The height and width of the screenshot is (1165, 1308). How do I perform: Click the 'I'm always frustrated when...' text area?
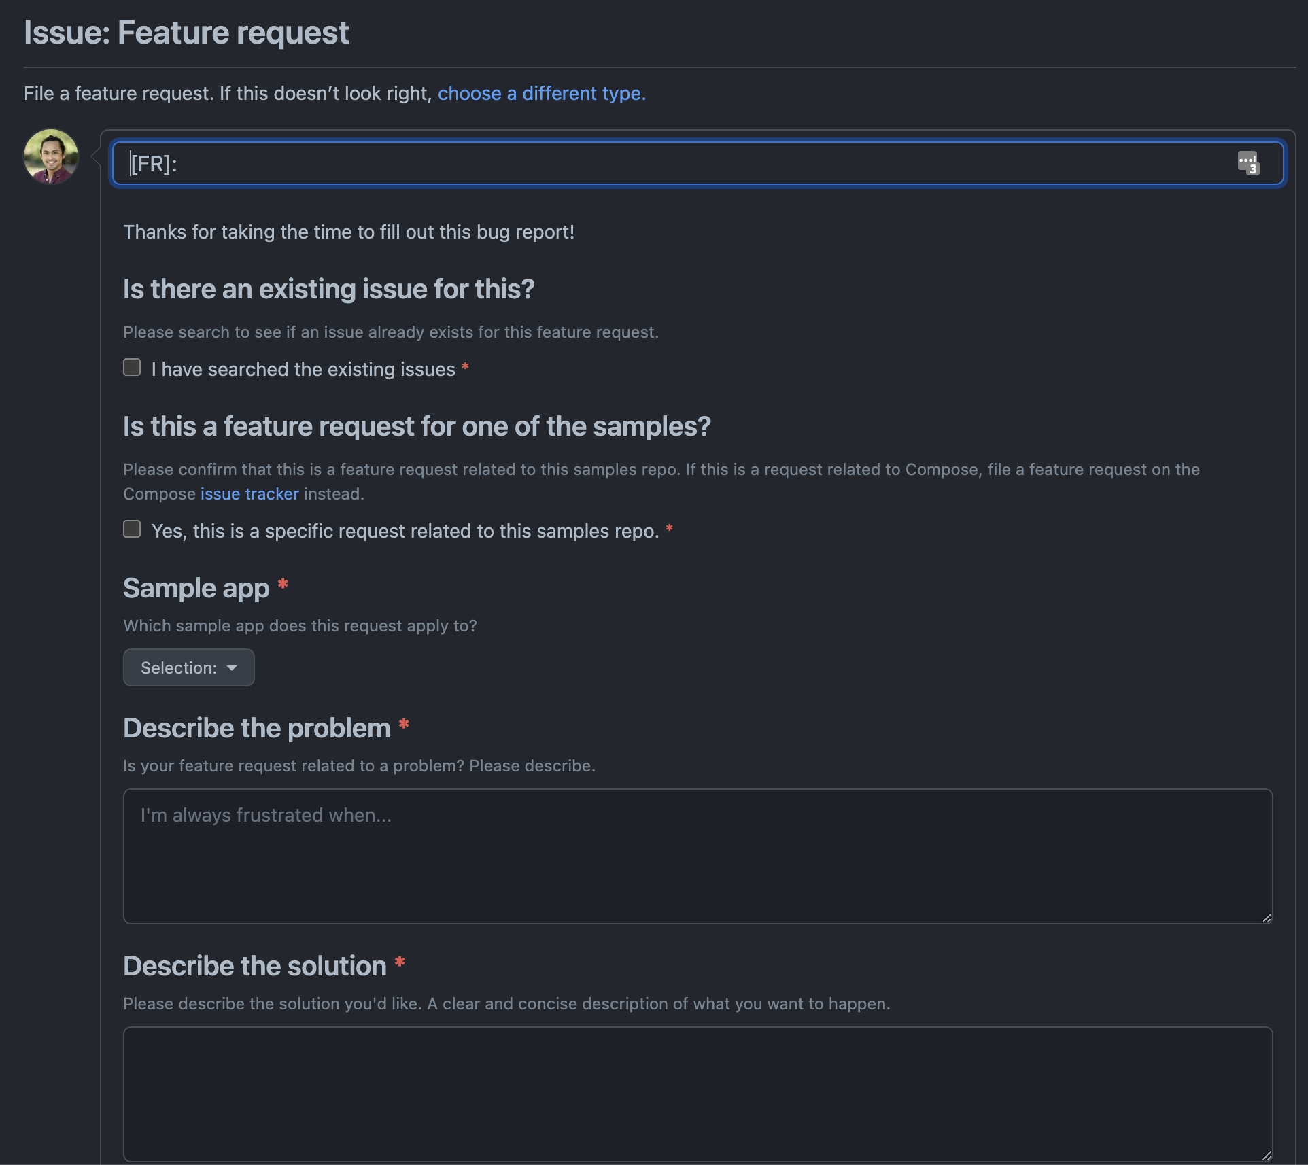click(698, 856)
